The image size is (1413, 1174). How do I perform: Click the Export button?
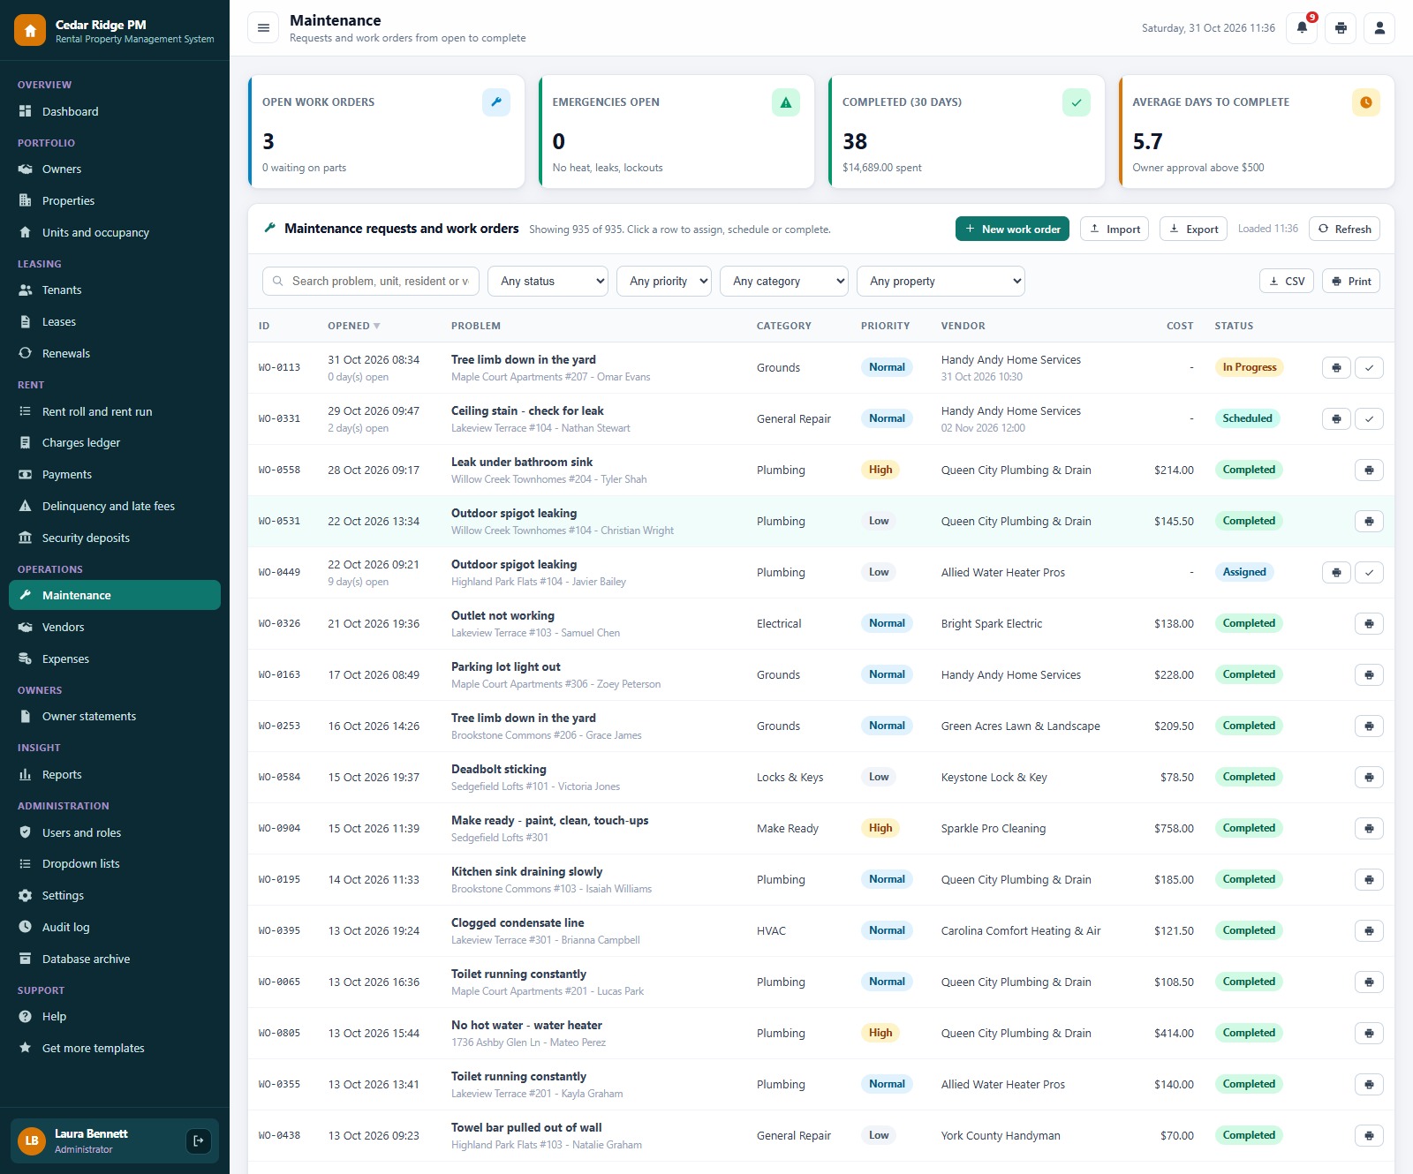click(1193, 229)
